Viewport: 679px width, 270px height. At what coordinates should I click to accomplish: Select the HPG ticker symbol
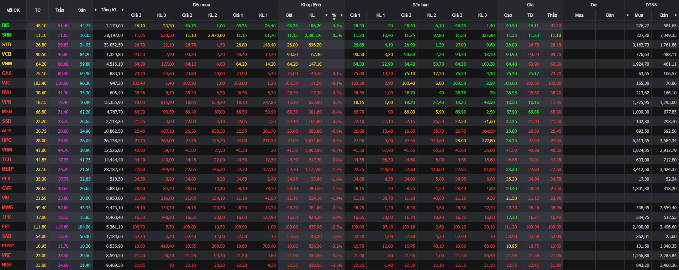click(x=7, y=140)
